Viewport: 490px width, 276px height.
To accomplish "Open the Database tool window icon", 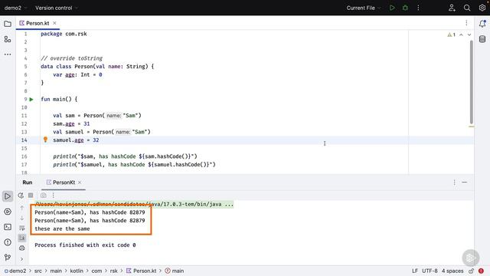I will coord(482,39).
